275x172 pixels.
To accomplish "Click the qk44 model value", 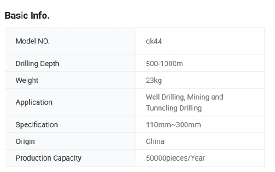I will click(x=154, y=42).
